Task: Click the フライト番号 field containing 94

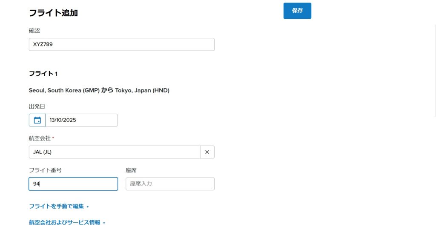Action: pos(73,184)
